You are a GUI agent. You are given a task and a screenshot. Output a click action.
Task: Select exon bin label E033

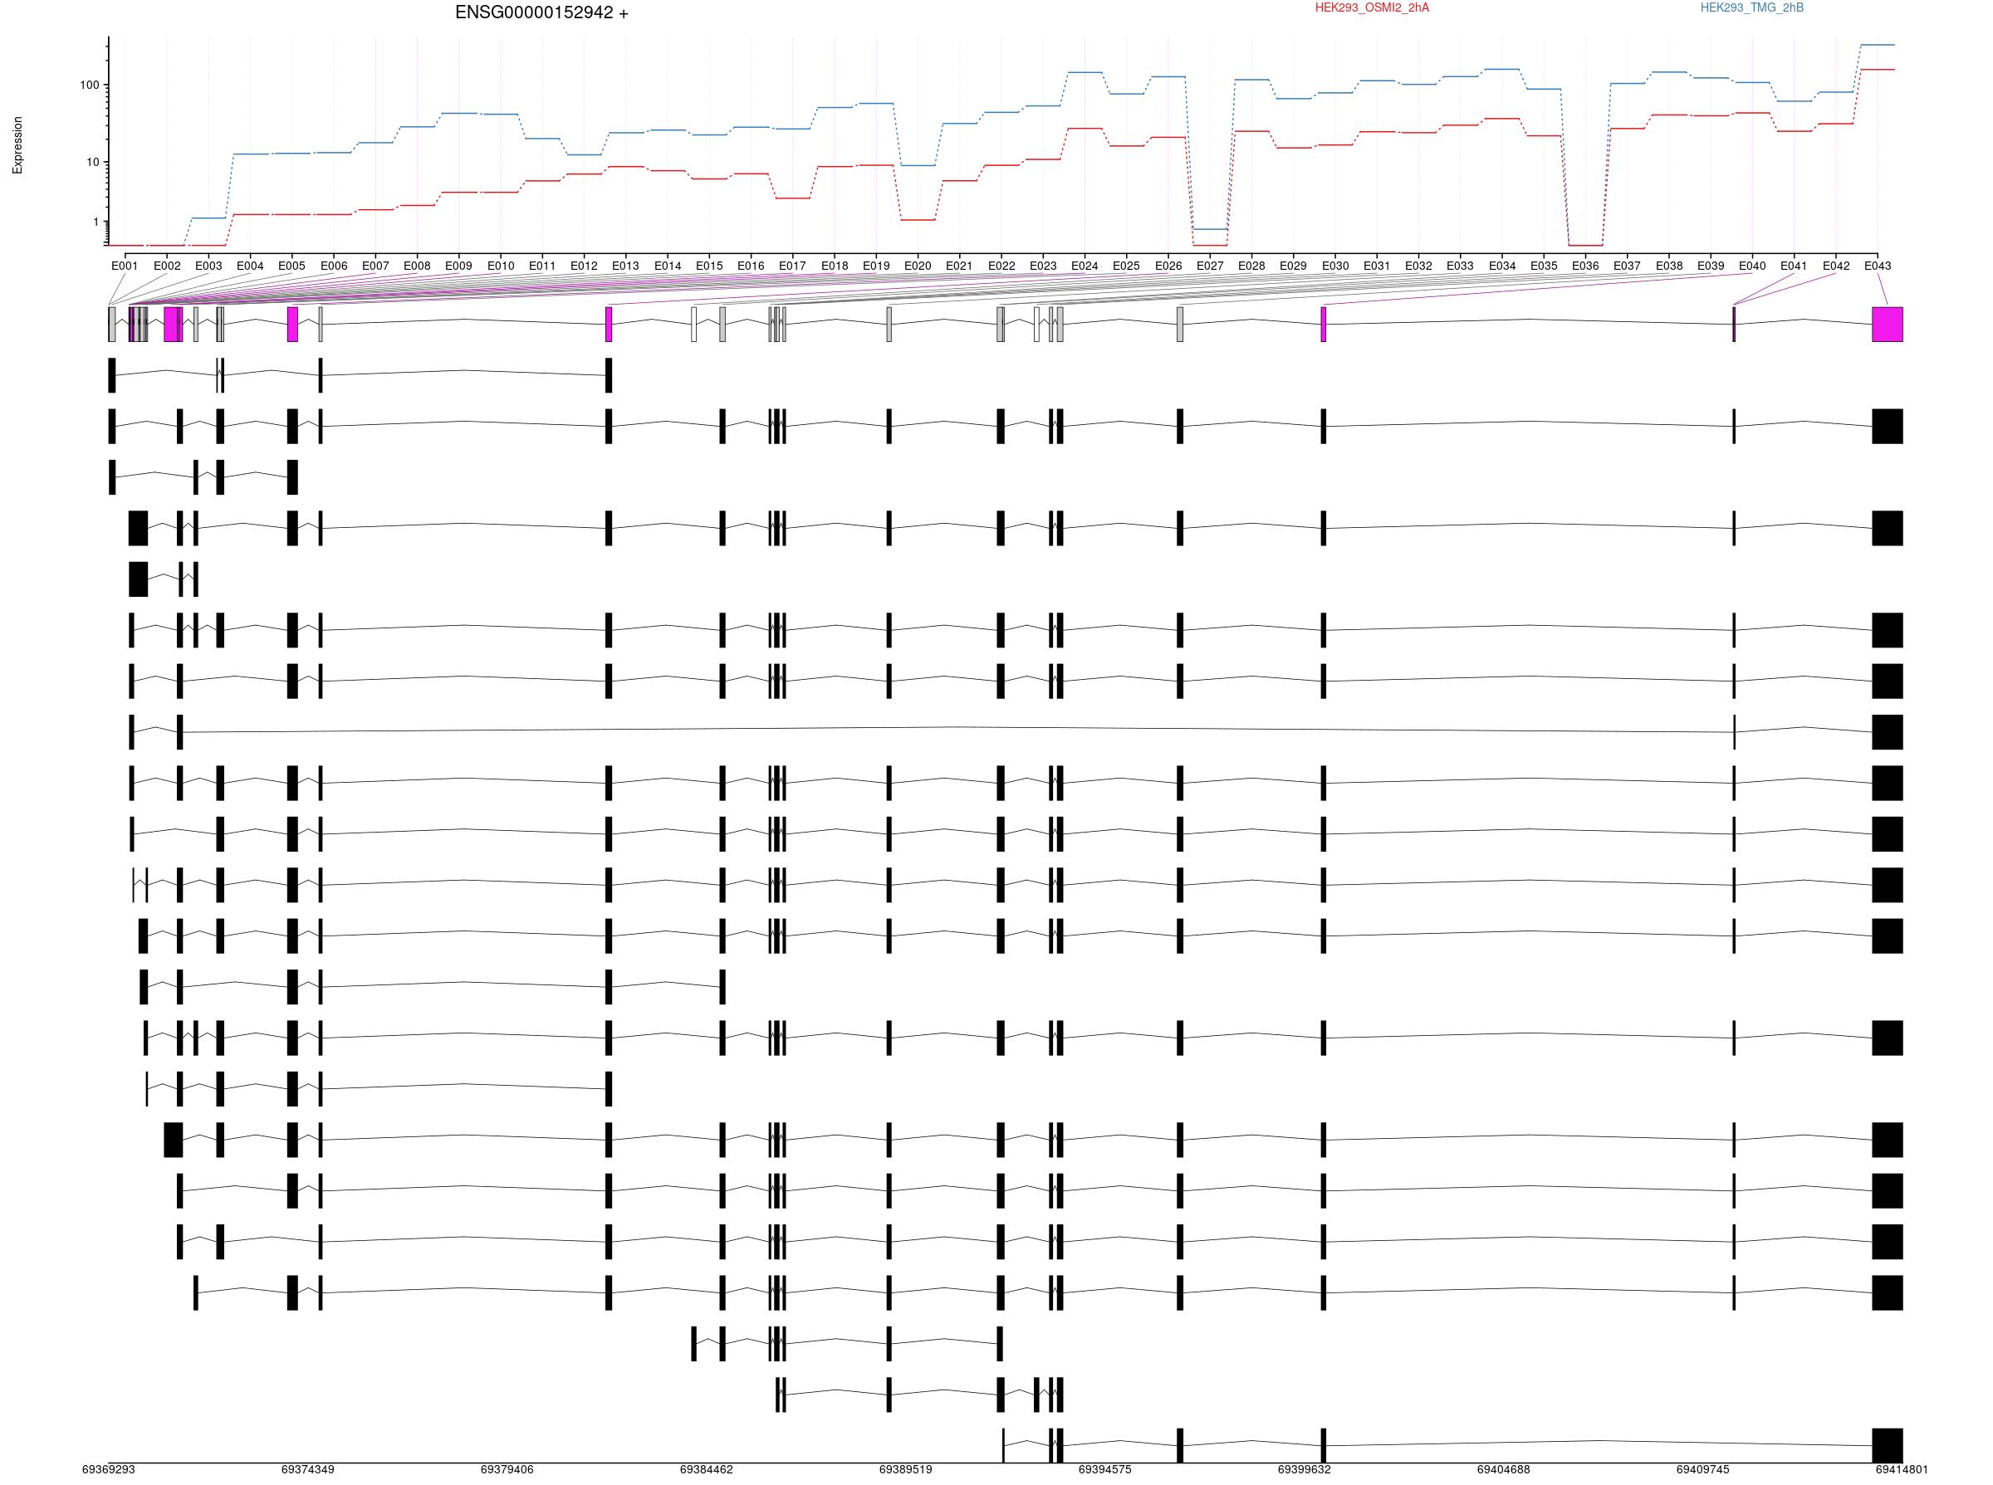[x=1460, y=266]
